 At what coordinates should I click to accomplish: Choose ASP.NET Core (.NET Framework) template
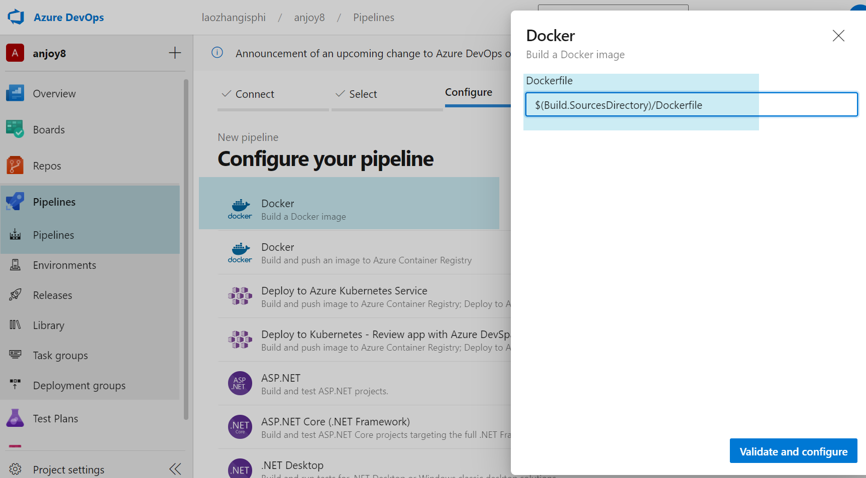tap(364, 427)
